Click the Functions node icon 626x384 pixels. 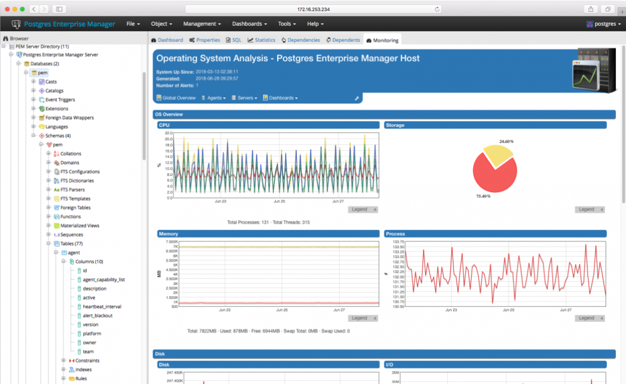click(56, 216)
